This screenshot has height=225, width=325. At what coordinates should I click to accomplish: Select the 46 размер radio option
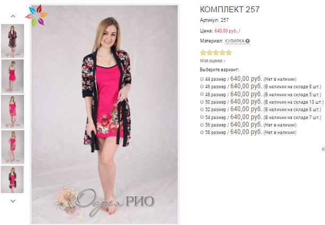click(x=202, y=86)
